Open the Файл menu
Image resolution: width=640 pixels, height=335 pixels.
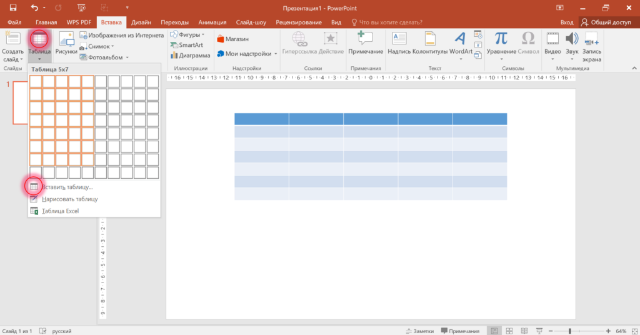pyautogui.click(x=14, y=22)
